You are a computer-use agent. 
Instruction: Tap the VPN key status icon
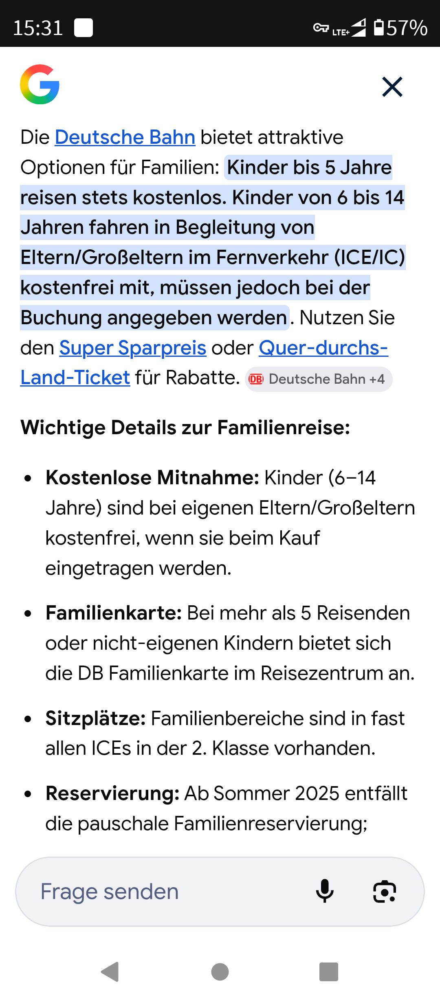[321, 28]
